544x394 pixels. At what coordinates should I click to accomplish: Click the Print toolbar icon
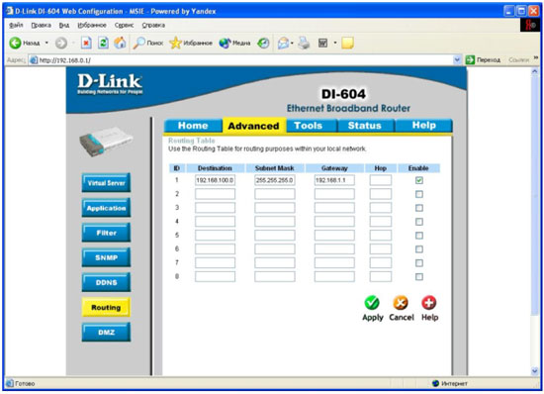(x=305, y=43)
